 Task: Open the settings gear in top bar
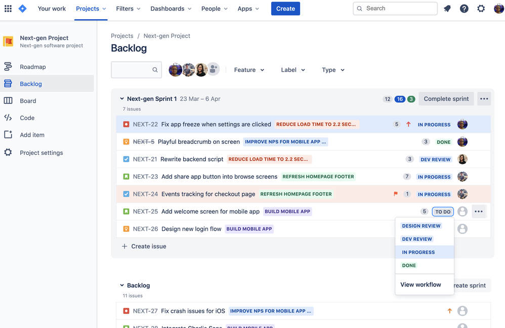(481, 9)
